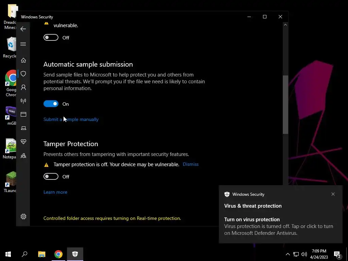Open the clock showing 7:09 PM
The image size is (348, 261).
point(319,254)
